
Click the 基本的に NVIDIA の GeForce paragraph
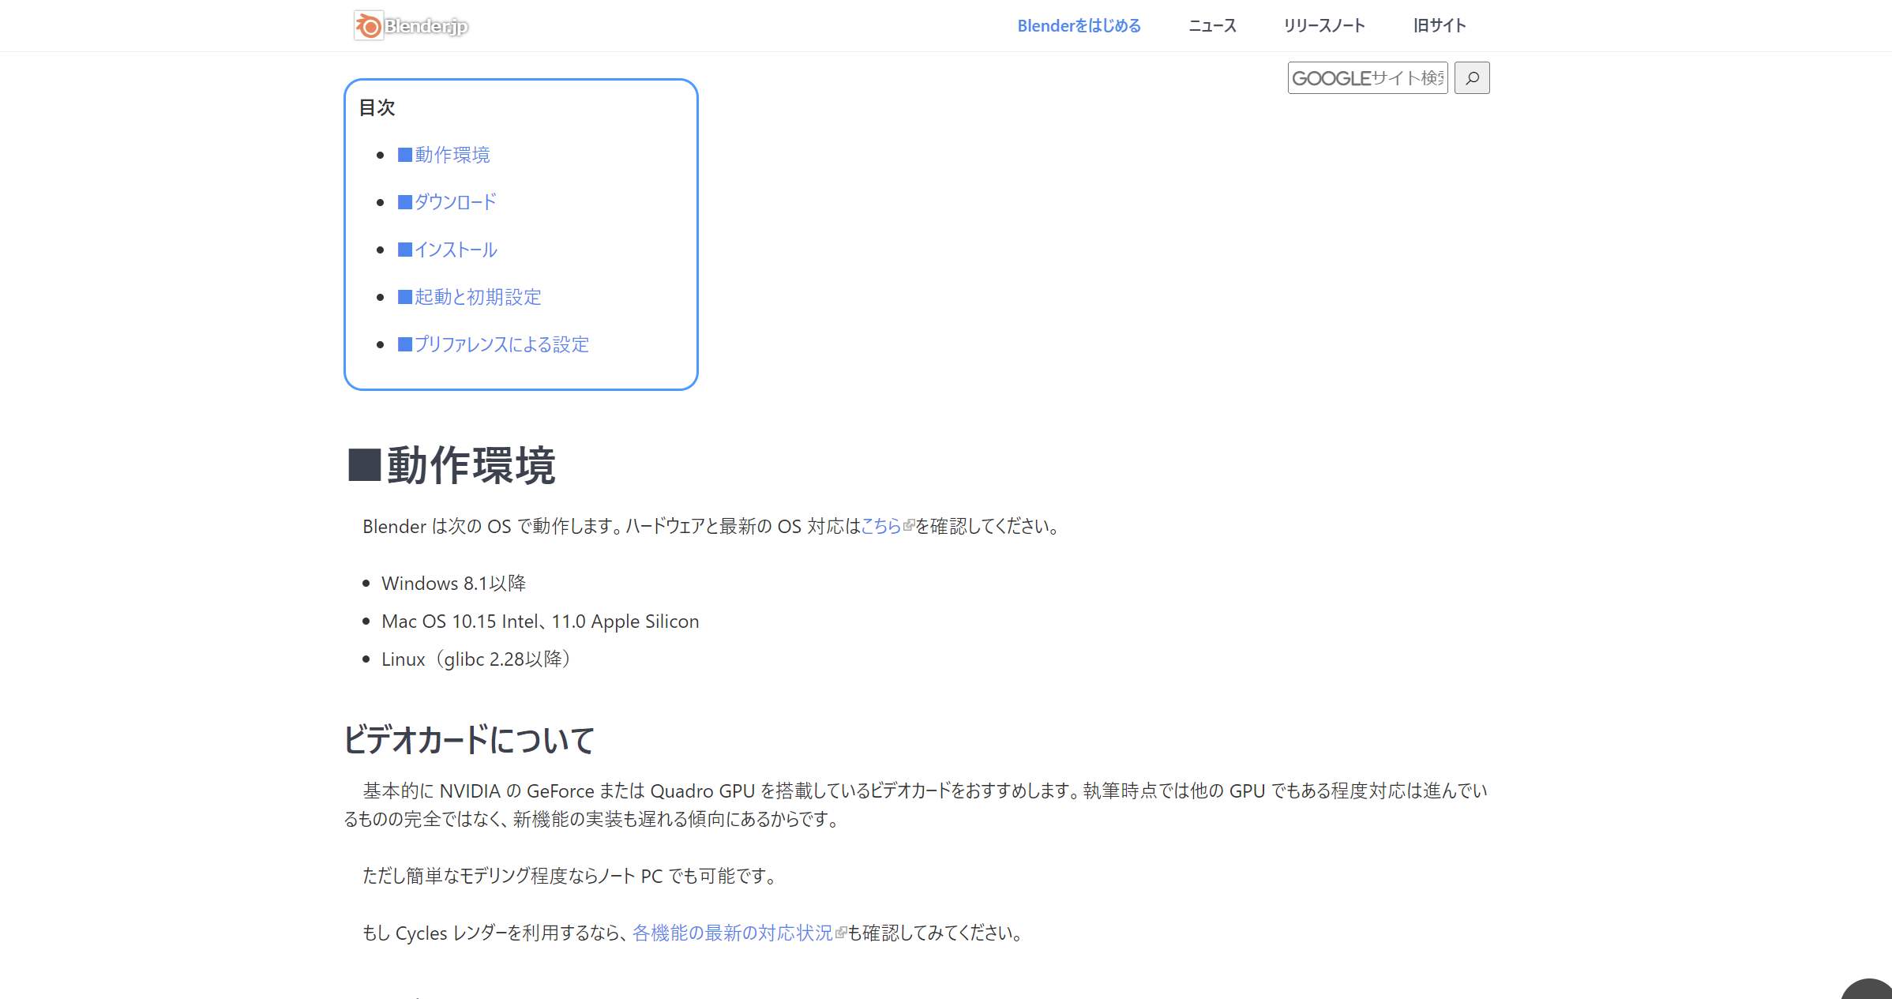[916, 805]
